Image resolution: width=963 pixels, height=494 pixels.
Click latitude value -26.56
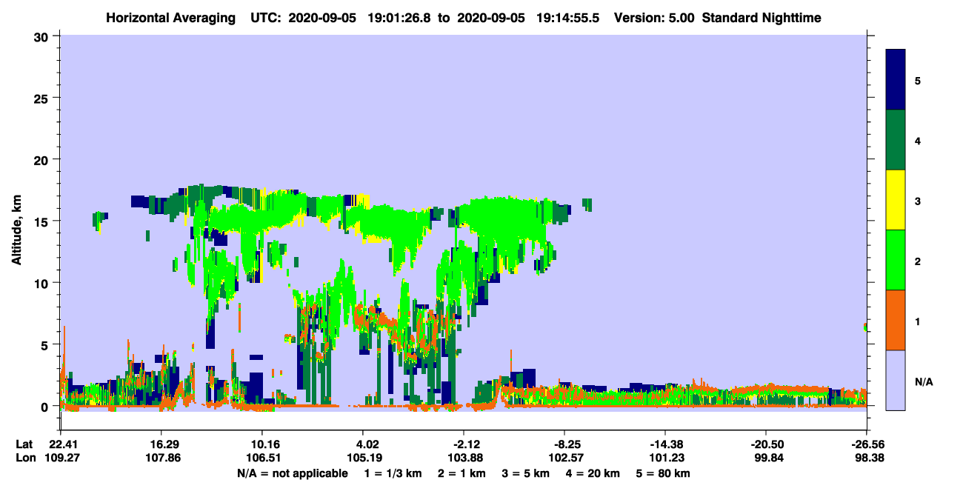(867, 444)
